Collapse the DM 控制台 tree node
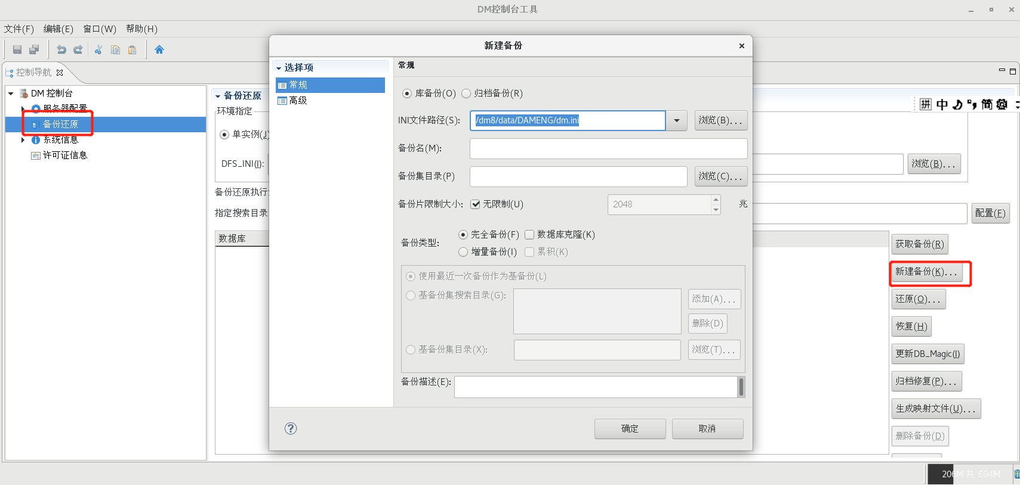This screenshot has width=1020, height=485. tap(11, 94)
